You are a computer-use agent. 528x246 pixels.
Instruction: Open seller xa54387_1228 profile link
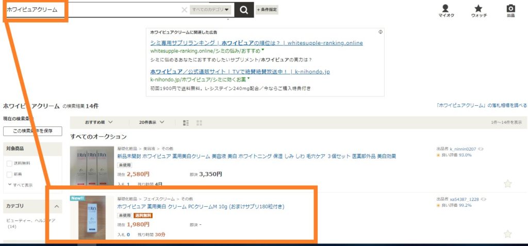465,199
